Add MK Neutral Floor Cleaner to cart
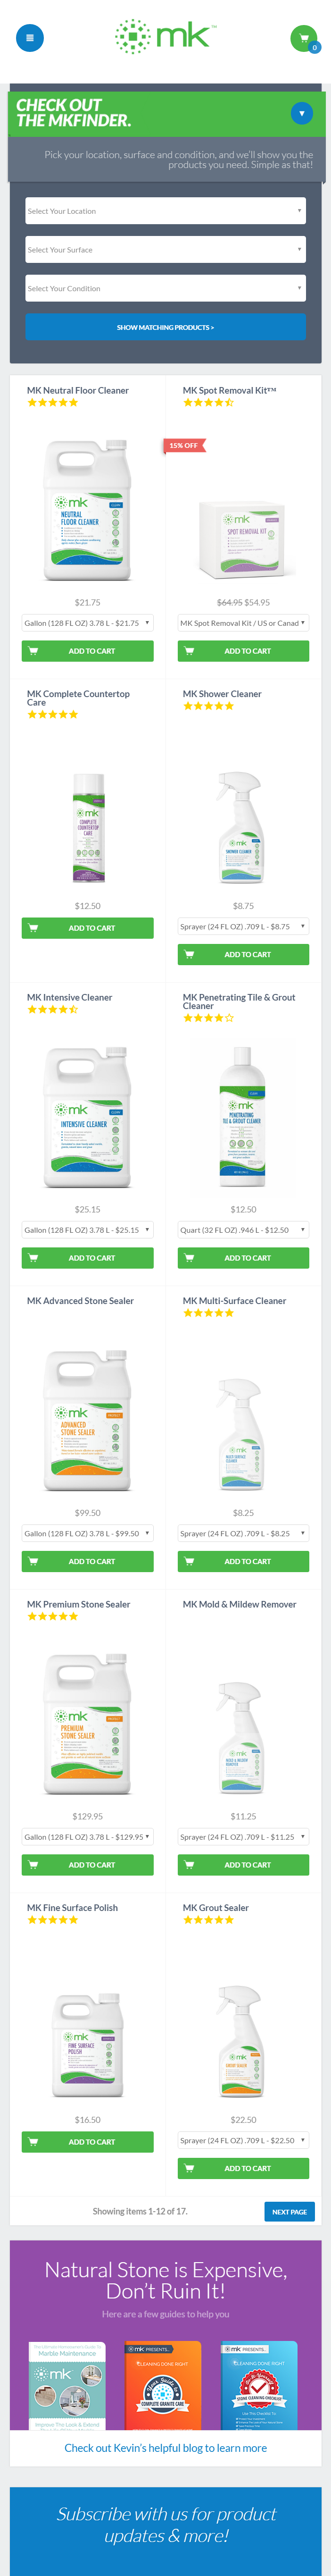The height and width of the screenshot is (2576, 331). (x=87, y=651)
